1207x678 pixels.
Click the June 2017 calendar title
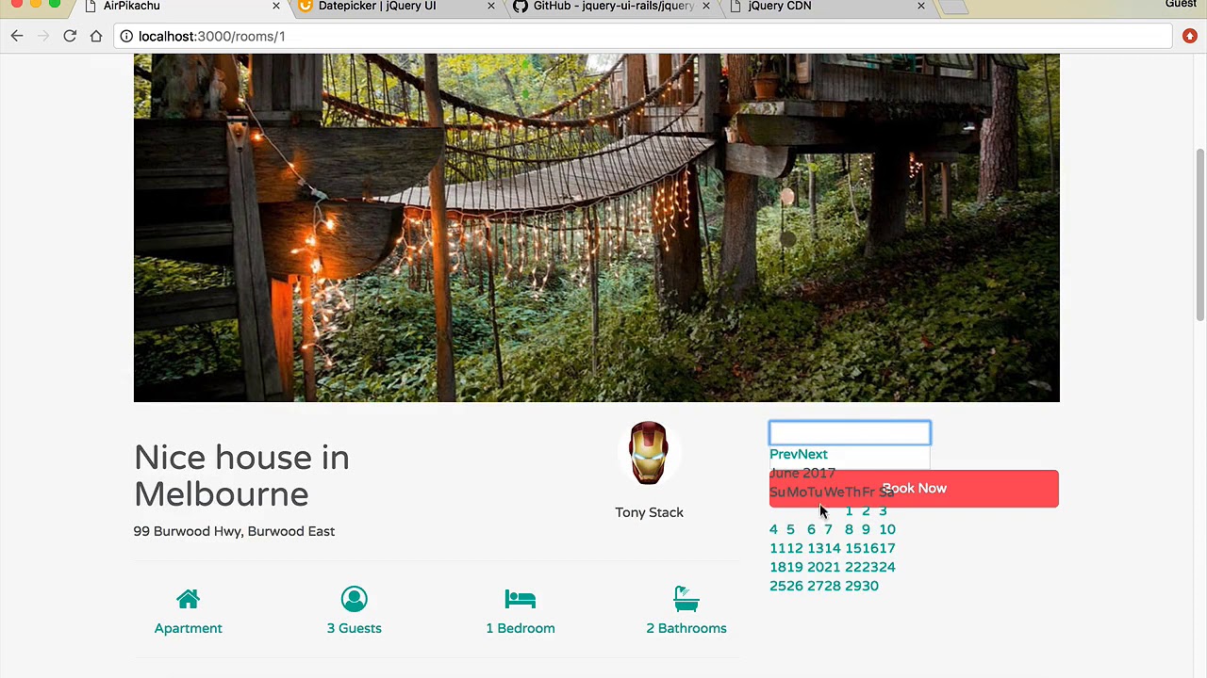802,473
